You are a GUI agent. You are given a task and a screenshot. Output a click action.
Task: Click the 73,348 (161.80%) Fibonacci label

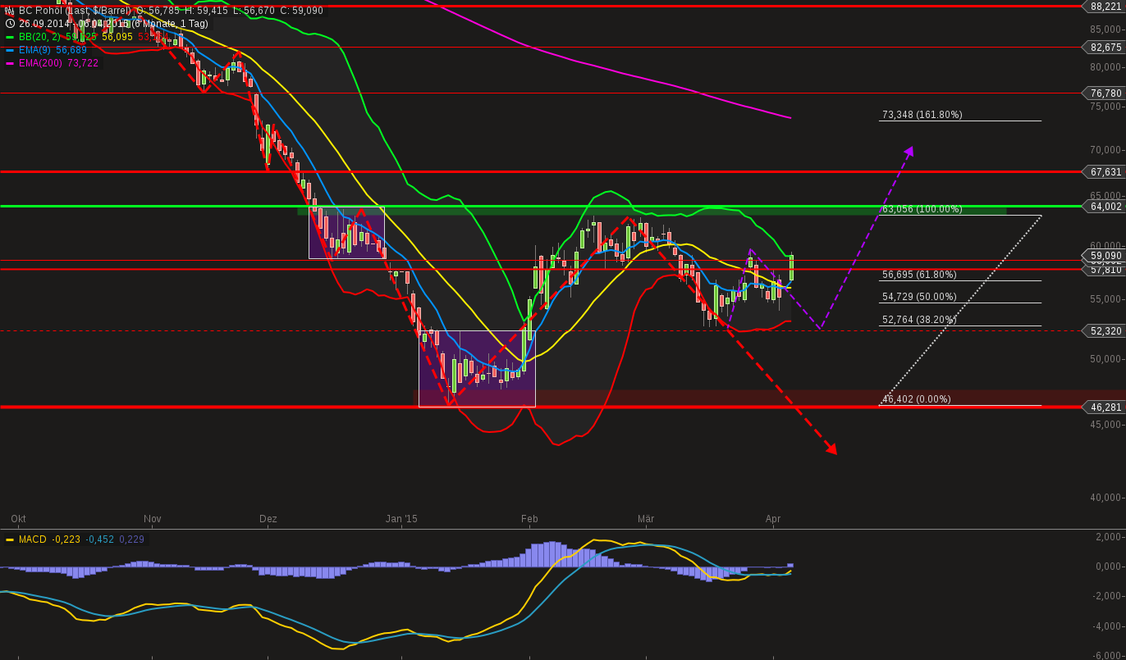pyautogui.click(x=922, y=115)
